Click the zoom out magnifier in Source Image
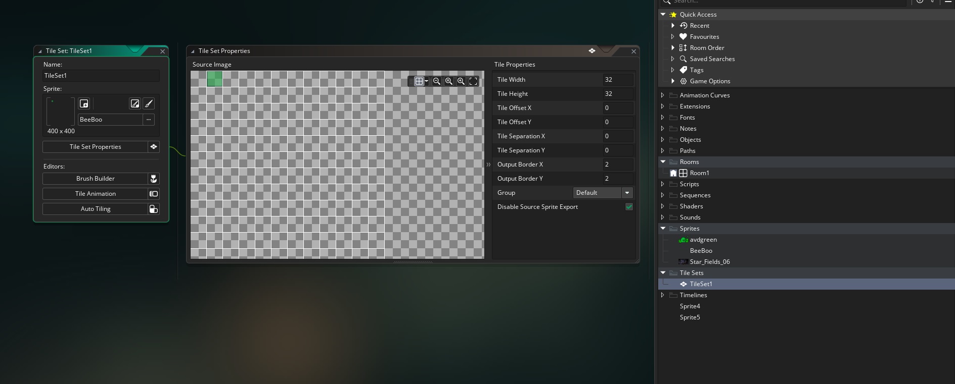955x384 pixels. (x=437, y=81)
